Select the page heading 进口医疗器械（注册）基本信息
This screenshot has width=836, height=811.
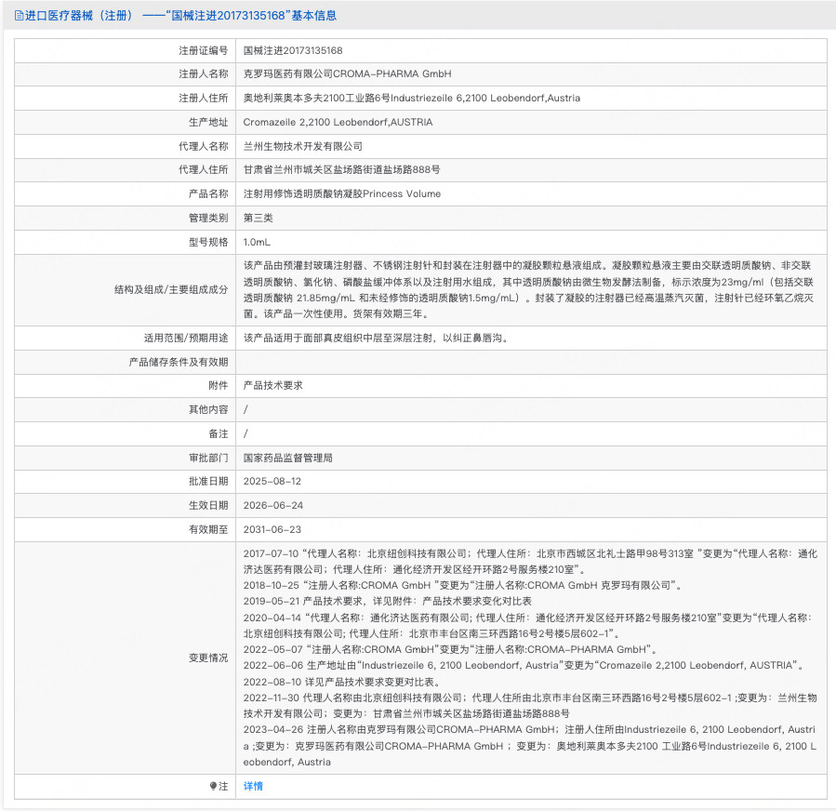tap(180, 16)
